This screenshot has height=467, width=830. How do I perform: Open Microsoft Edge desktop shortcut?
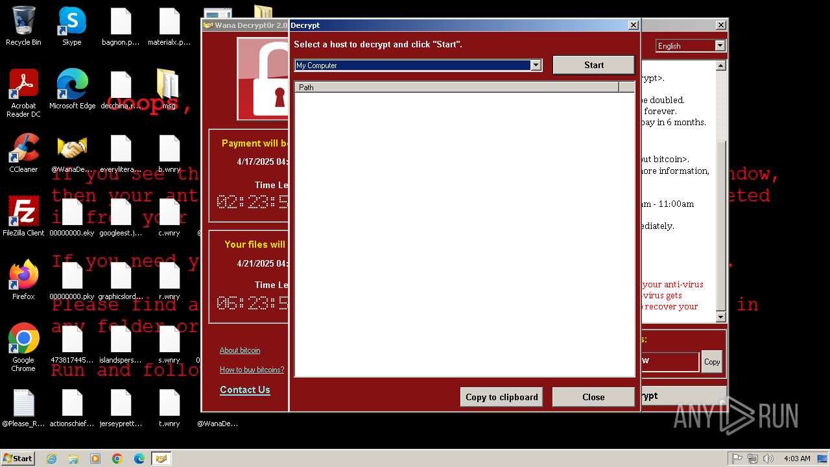coord(72,90)
